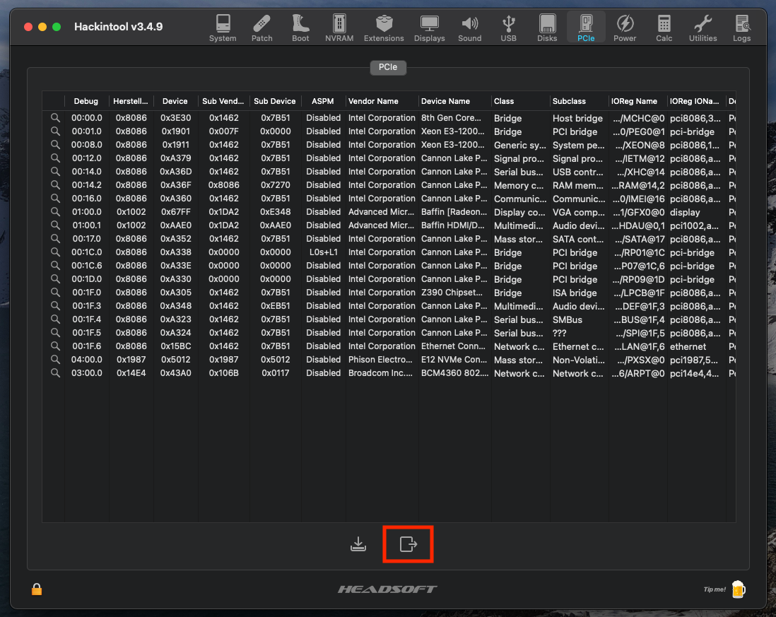Image resolution: width=776 pixels, height=617 pixels.
Task: Select the PCIe toolbar section
Action: [x=586, y=28]
